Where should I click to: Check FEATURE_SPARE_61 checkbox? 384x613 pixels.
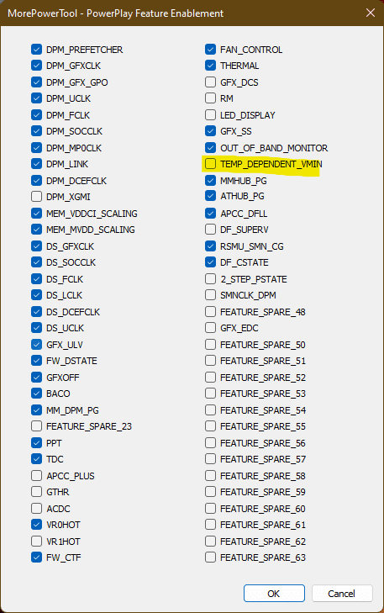tap(210, 525)
